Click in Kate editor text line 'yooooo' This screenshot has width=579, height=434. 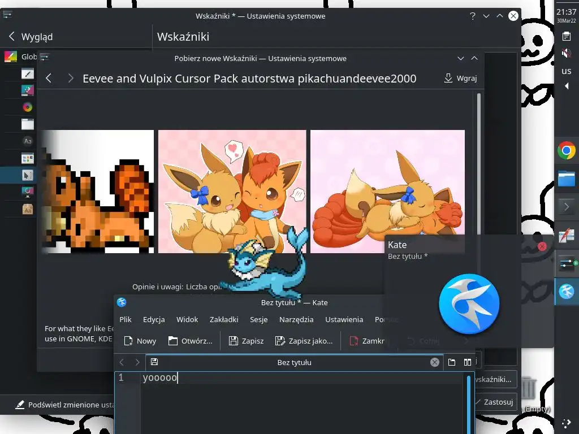pyautogui.click(x=160, y=377)
